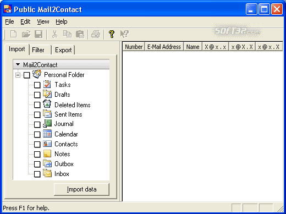The image size is (286, 214).
Task: Click the Paste clipboard icon
Action: tap(80, 34)
